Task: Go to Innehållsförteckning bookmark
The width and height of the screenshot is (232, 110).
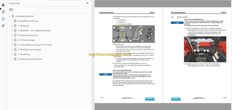Action: (28, 21)
